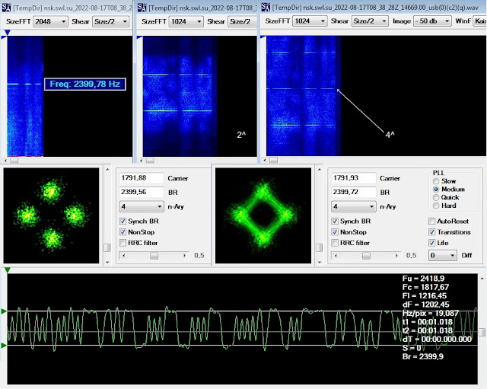Click BR field showing 2399,56

(142, 193)
